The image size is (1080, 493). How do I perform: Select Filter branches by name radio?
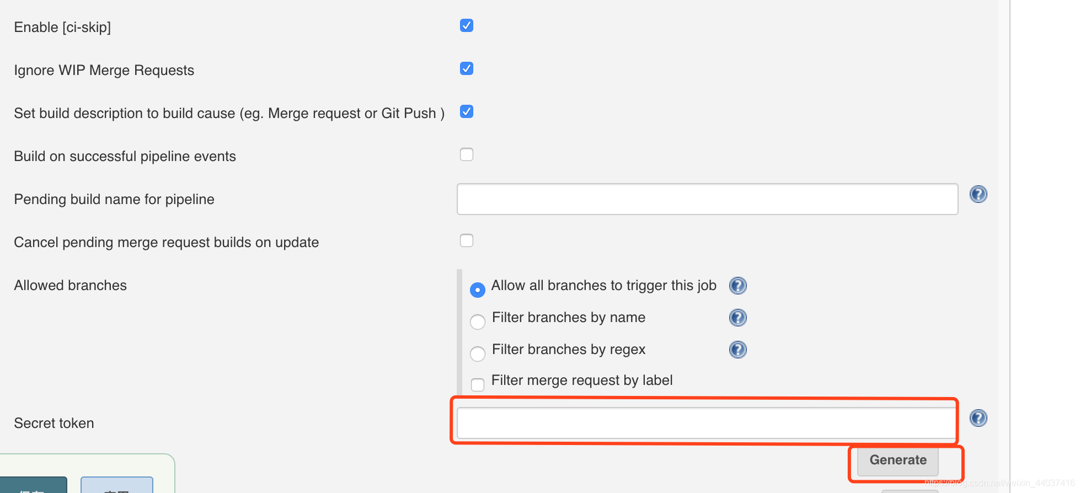[478, 321]
